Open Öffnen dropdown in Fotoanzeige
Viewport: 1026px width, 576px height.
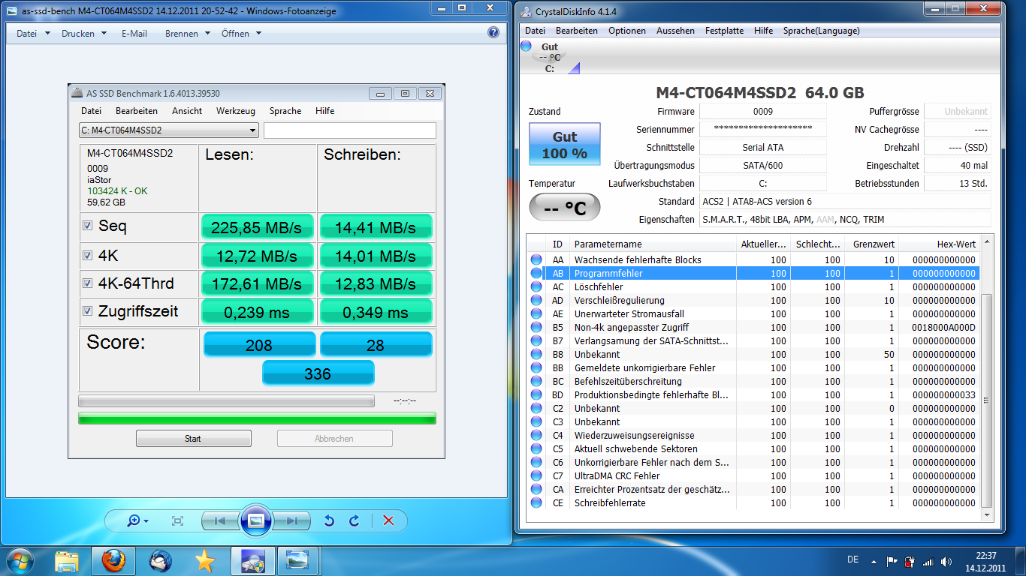coord(241,34)
